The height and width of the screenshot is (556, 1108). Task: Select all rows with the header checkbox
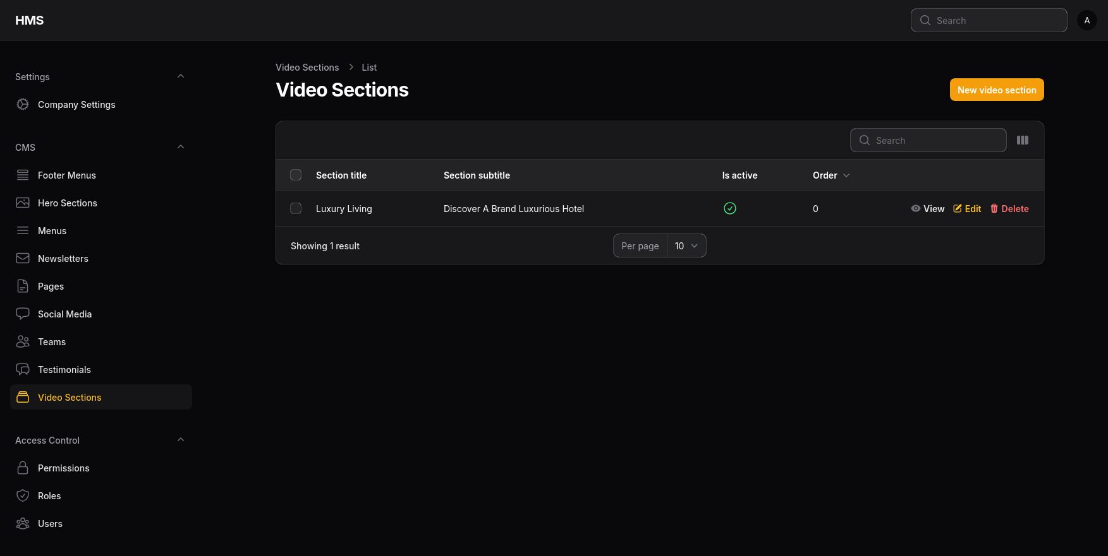pos(296,175)
